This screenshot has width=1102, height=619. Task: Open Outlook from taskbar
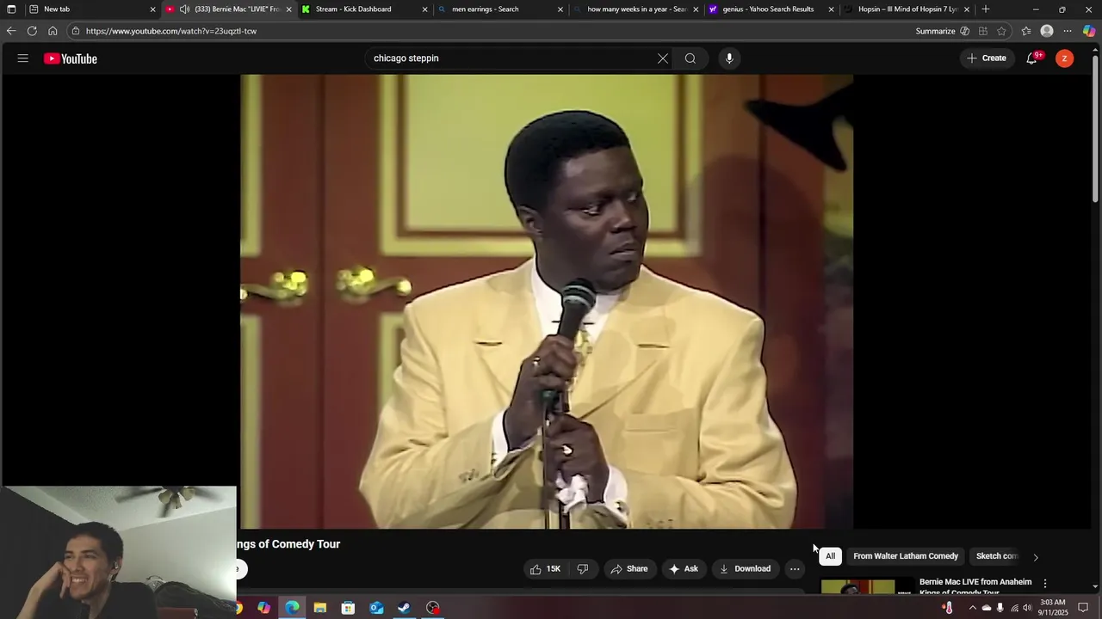(x=376, y=608)
